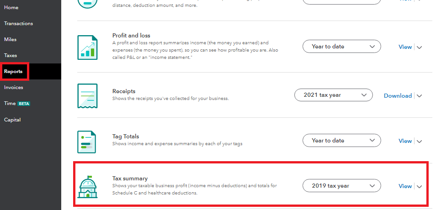Open the Profit and loss Year to date dropdown

tap(341, 47)
